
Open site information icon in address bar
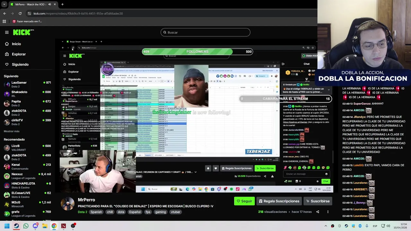pyautogui.click(x=29, y=13)
